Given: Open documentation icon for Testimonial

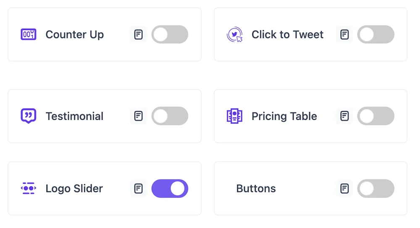Looking at the screenshot, I should (138, 116).
